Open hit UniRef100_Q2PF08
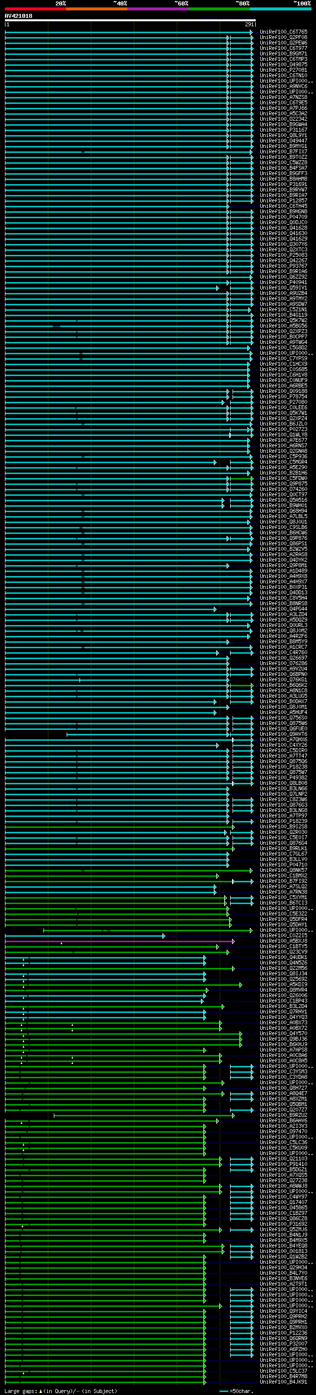Image resolution: width=316 pixels, height=1395 pixels. tap(283, 38)
